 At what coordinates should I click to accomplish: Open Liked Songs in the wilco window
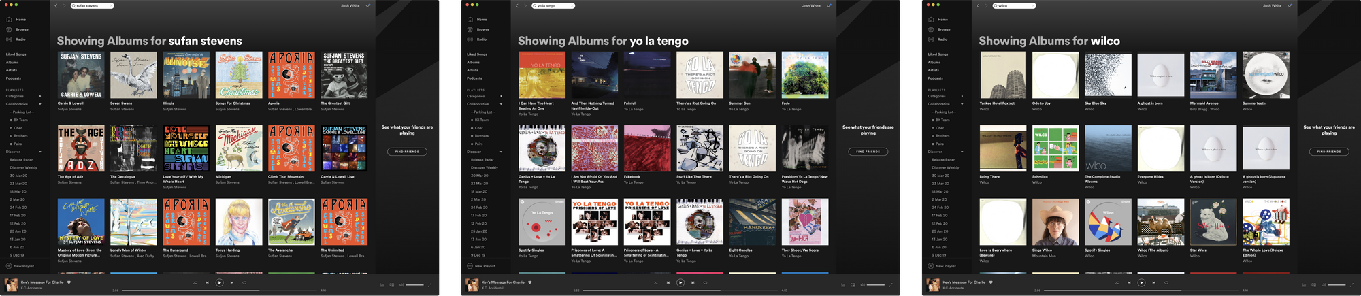point(938,54)
